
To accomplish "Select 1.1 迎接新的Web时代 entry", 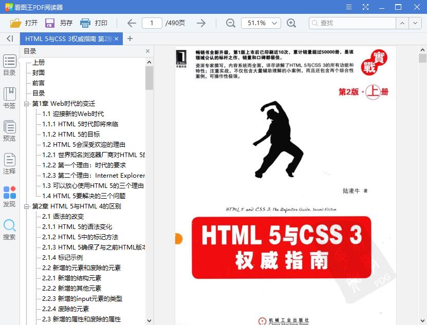I will pyautogui.click(x=73, y=114).
